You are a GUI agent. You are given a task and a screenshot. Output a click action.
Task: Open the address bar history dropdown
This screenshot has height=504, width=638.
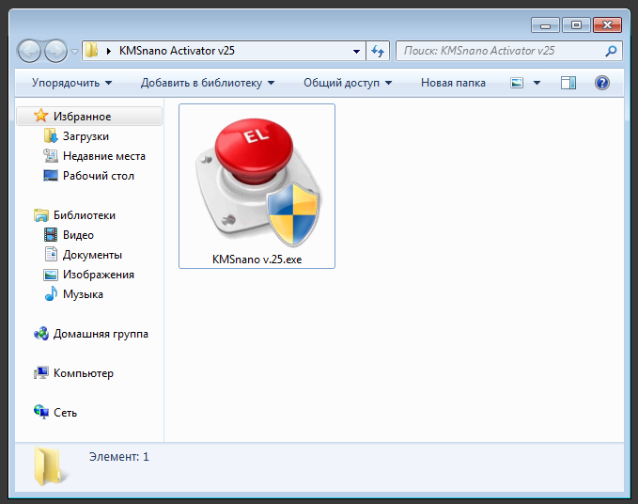click(x=356, y=51)
